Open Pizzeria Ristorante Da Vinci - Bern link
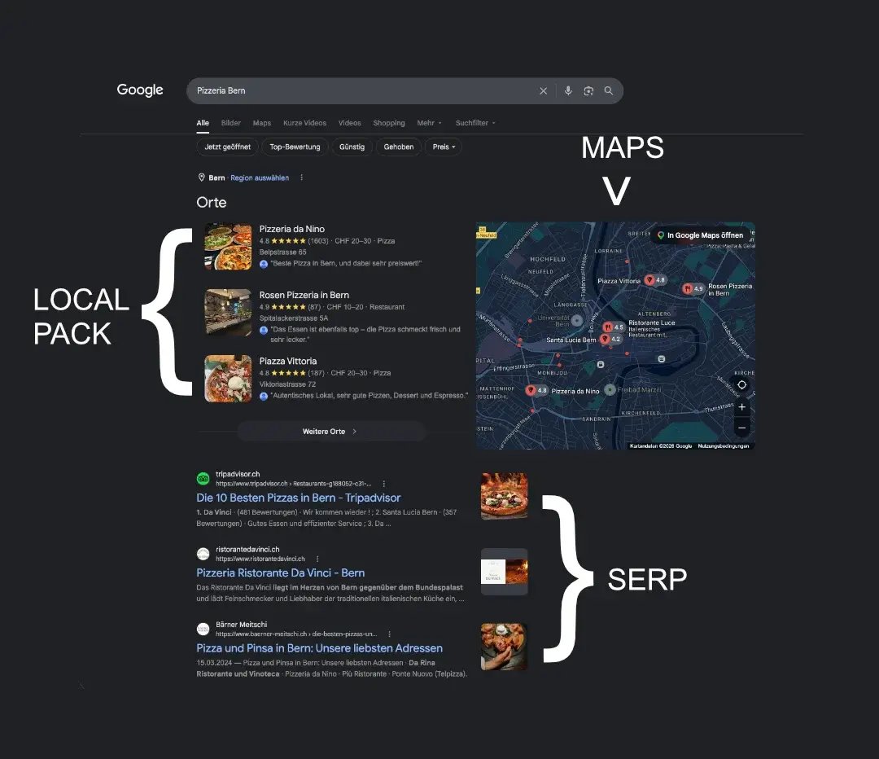Viewport: 879px width, 759px height. tap(280, 573)
